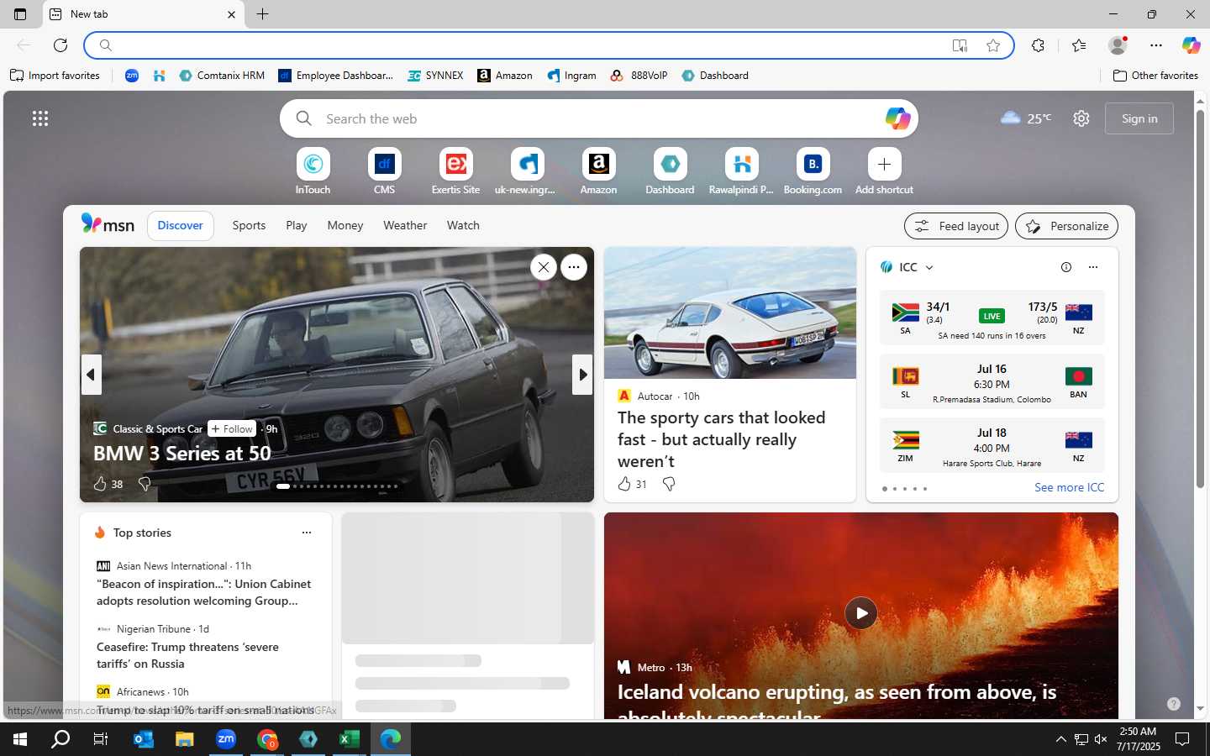Image resolution: width=1210 pixels, height=756 pixels.
Task: Open the Exertis Site shortcut tile
Action: tap(455, 172)
